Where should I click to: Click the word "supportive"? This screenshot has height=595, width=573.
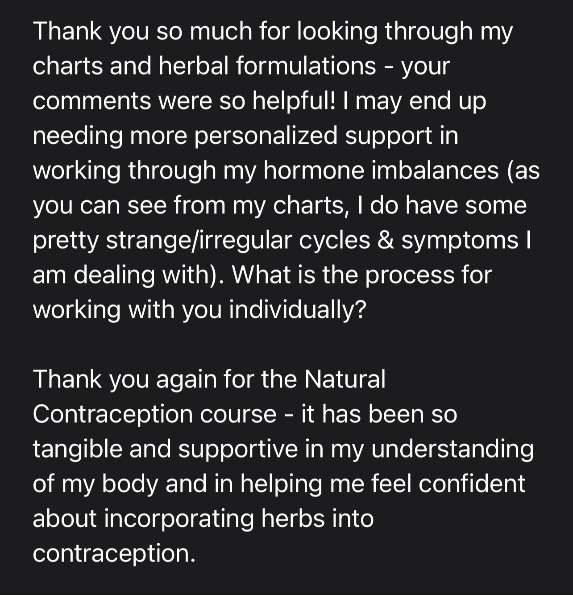click(x=238, y=449)
